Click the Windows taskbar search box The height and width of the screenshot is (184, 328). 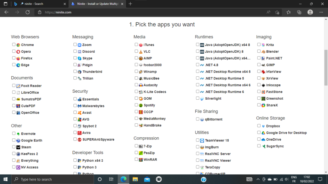point(52,179)
